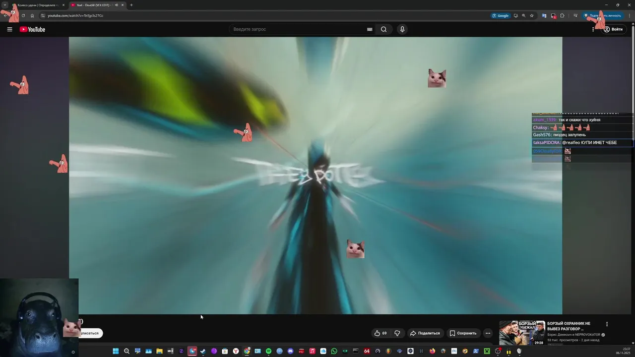Viewport: 635px width, 357px height.
Task: Click the Войти sign-in button
Action: coord(613,29)
